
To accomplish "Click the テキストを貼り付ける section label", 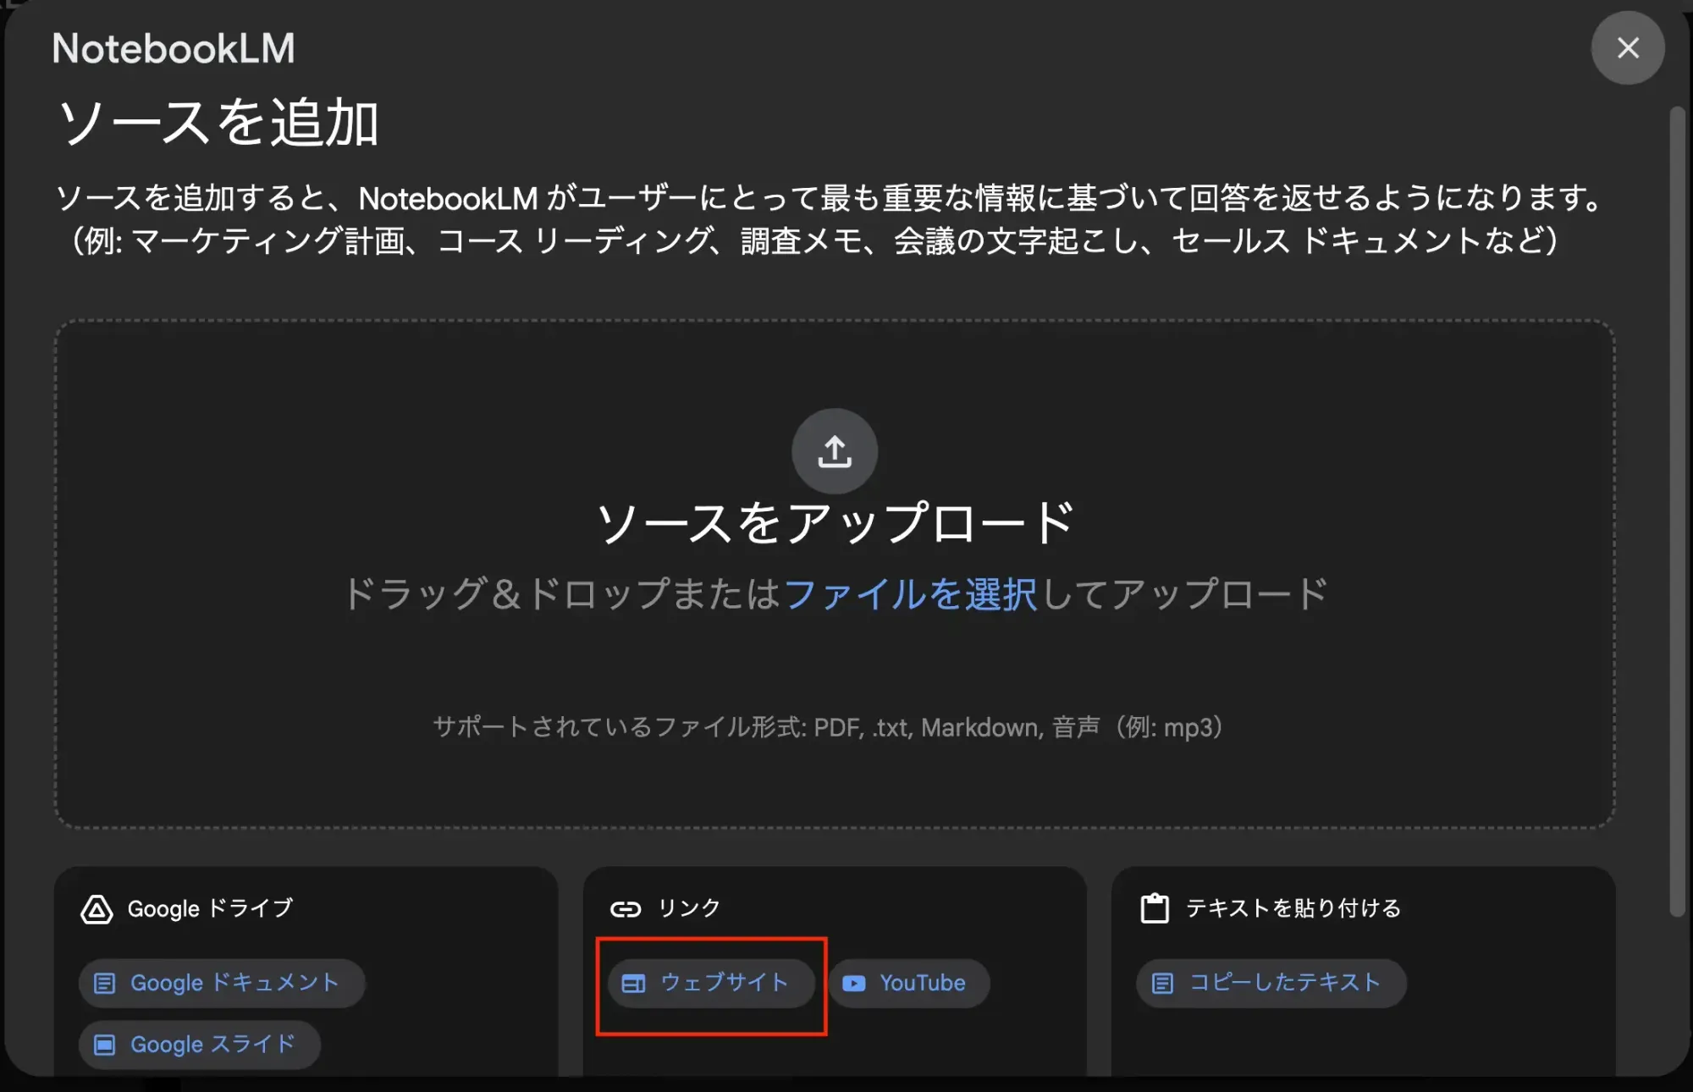I will click(x=1293, y=908).
